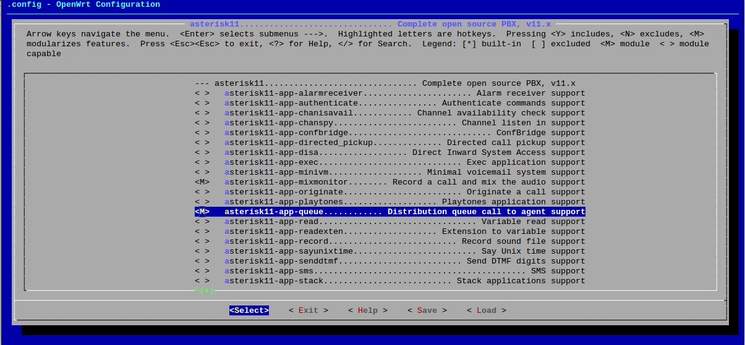This screenshot has width=745, height=345.
Task: Click Distribution queue call to agent support
Action: [486, 212]
